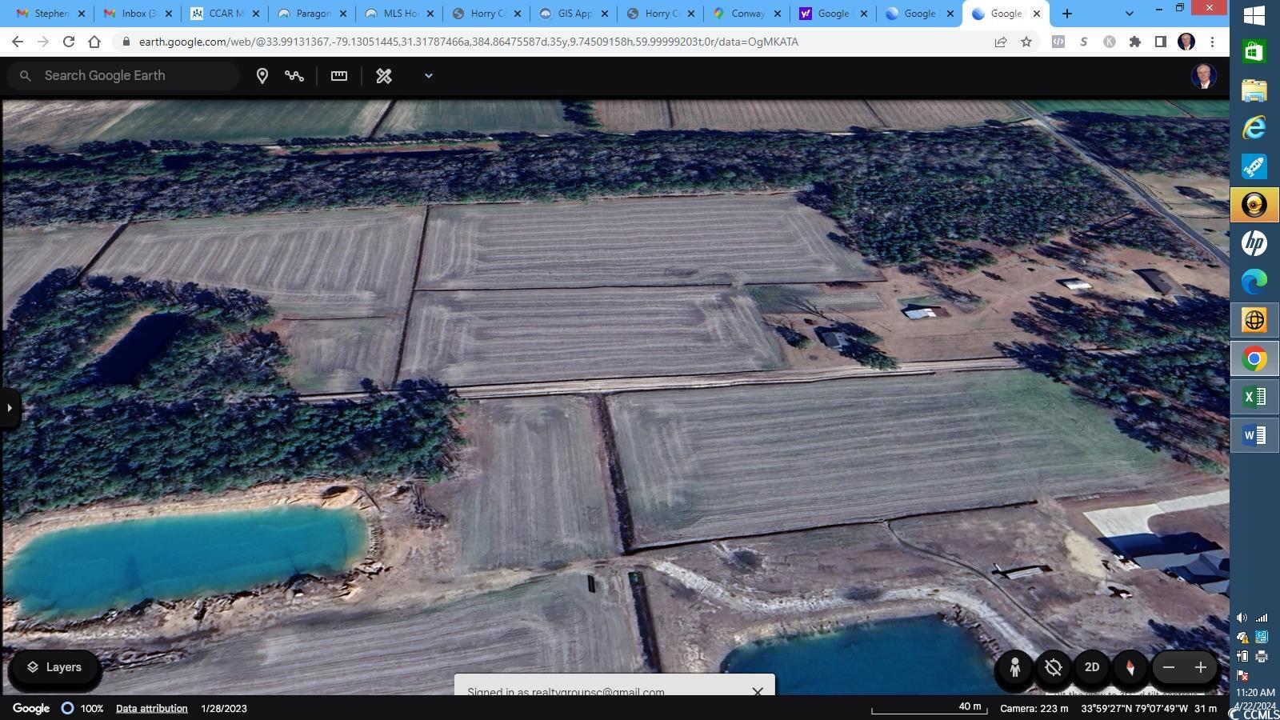Bookmark this page with star
1280x720 pixels.
click(1026, 42)
